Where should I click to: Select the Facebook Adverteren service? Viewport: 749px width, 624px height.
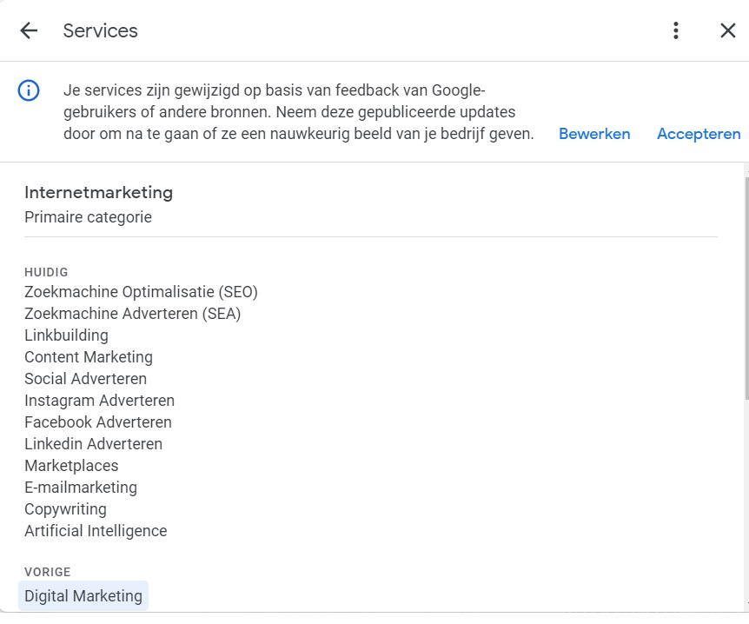(97, 422)
